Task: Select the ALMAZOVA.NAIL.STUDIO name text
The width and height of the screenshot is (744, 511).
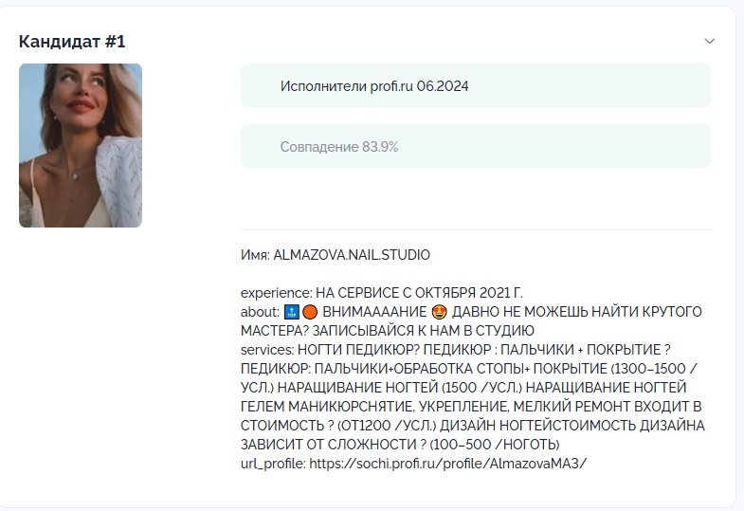Action: click(x=352, y=255)
